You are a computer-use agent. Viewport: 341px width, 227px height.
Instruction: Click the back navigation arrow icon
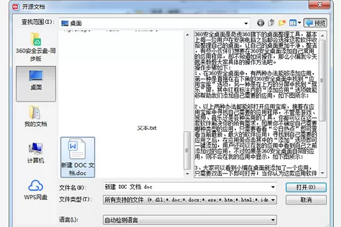click(x=261, y=23)
